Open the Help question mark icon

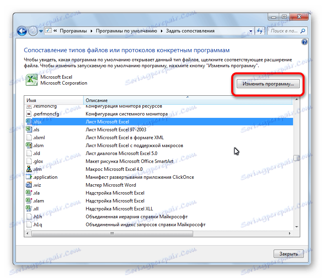[305, 42]
